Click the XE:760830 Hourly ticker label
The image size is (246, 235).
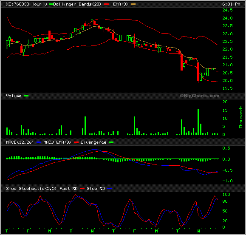click(26, 4)
